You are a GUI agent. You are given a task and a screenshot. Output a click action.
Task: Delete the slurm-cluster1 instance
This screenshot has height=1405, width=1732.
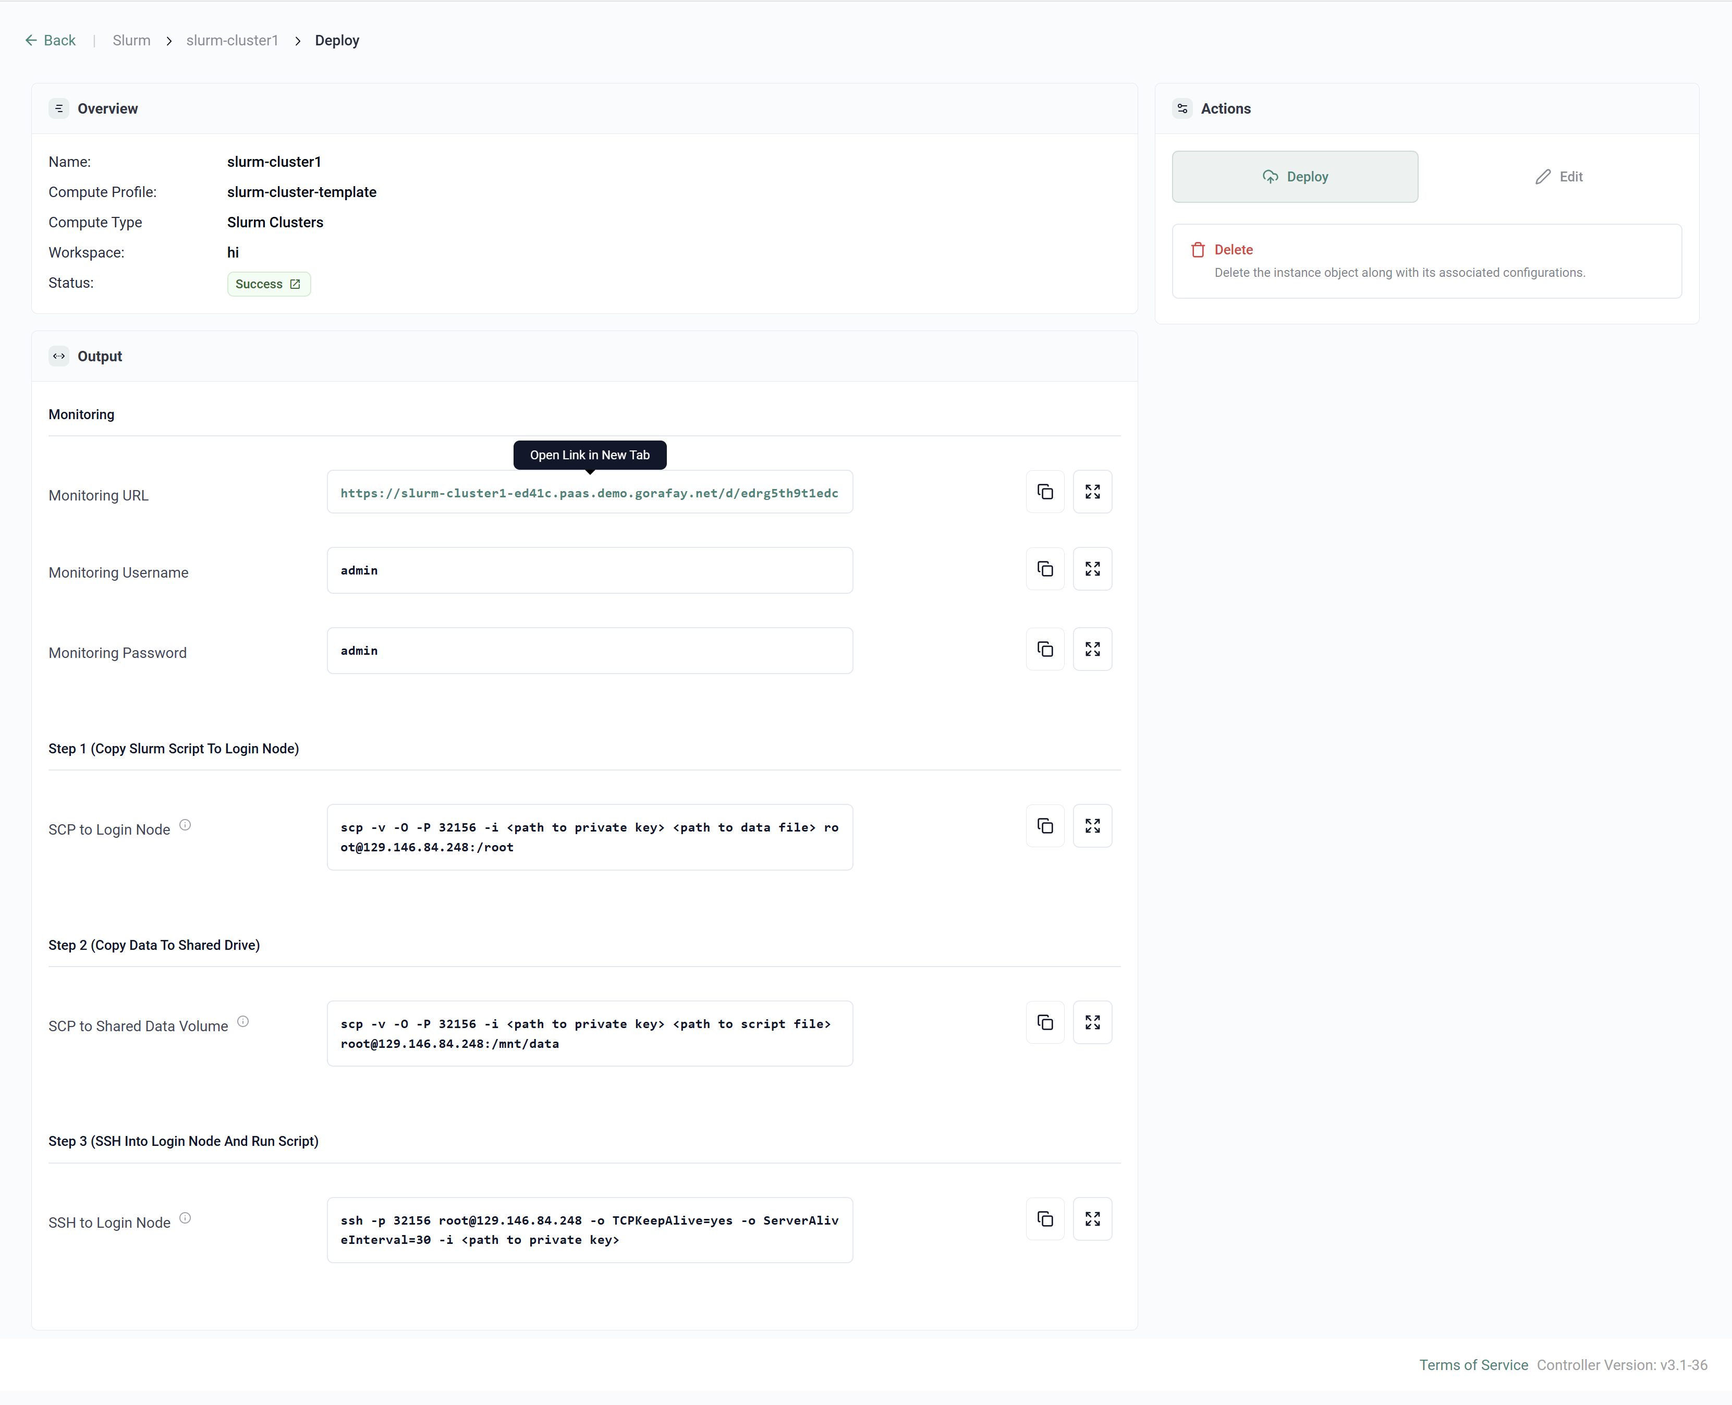[1234, 250]
